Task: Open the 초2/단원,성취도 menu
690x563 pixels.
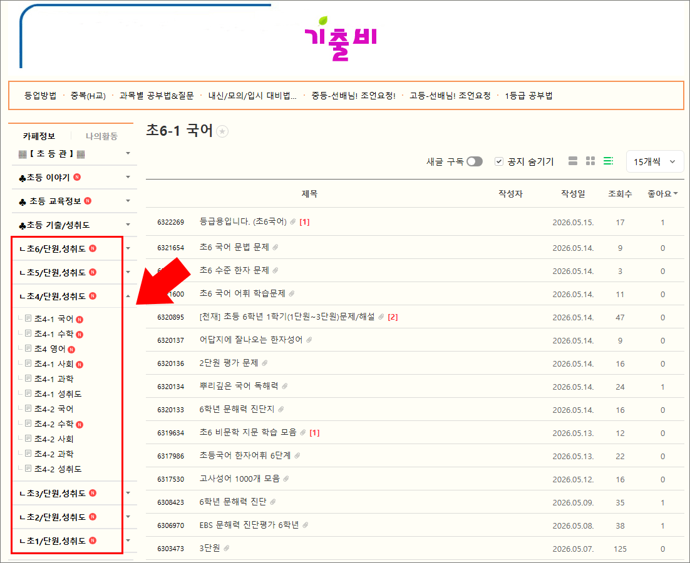Action: click(x=53, y=517)
